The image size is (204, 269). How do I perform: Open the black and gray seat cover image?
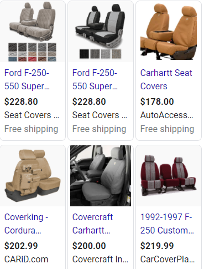pyautogui.click(x=101, y=32)
